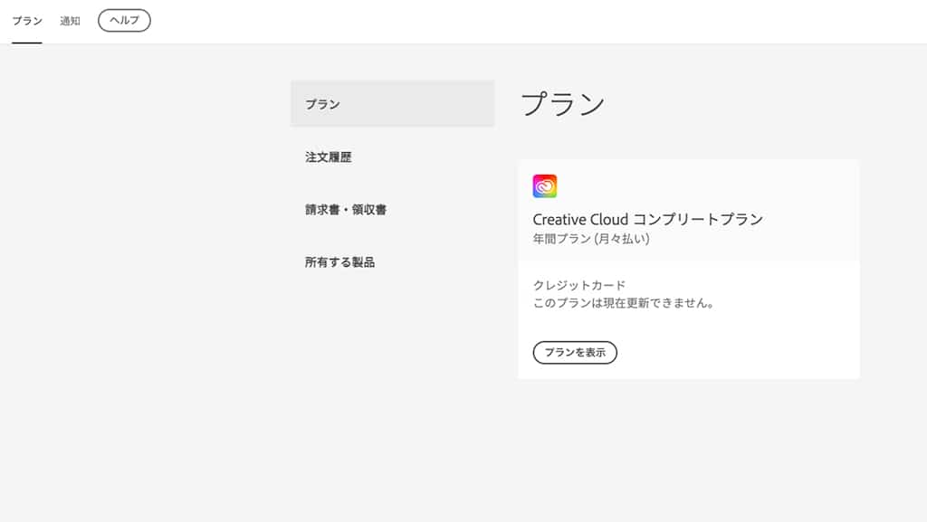
Task: Switch to the 通知 tab
Action: [70, 21]
